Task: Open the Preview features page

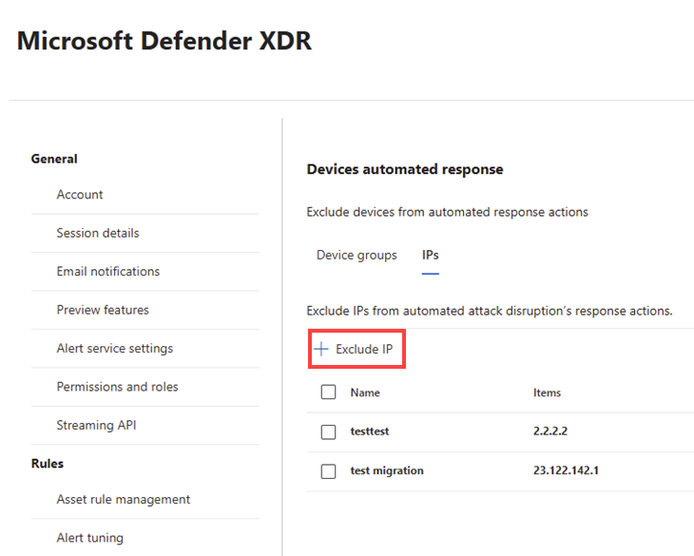Action: [103, 310]
